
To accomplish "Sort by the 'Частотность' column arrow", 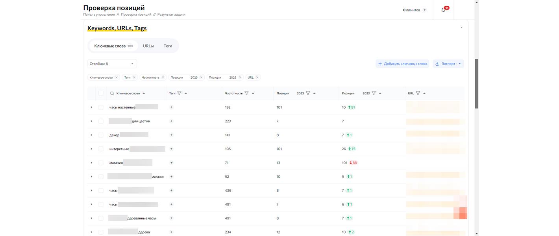I will 253,93.
